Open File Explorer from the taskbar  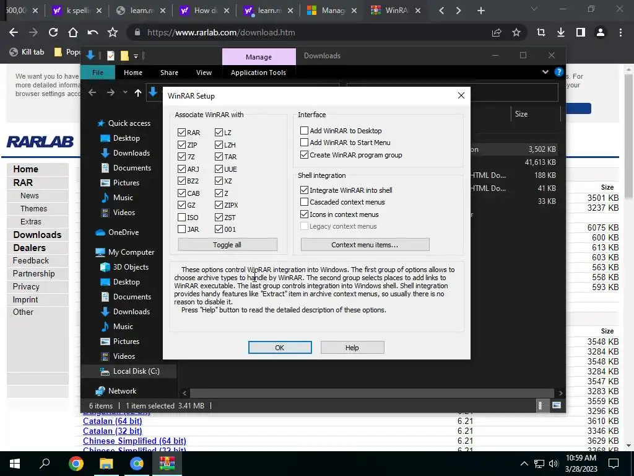pyautogui.click(x=106, y=464)
